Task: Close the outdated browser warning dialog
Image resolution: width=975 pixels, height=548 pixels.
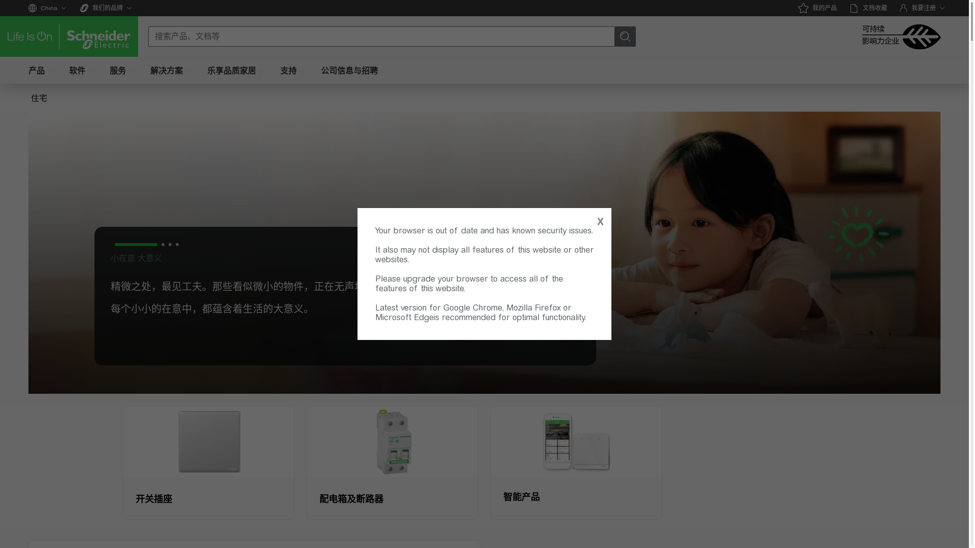Action: pos(600,222)
